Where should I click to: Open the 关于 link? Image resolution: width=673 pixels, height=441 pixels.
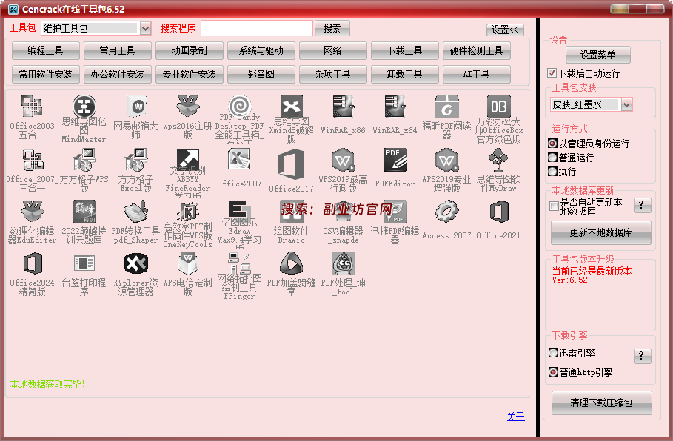click(x=515, y=417)
